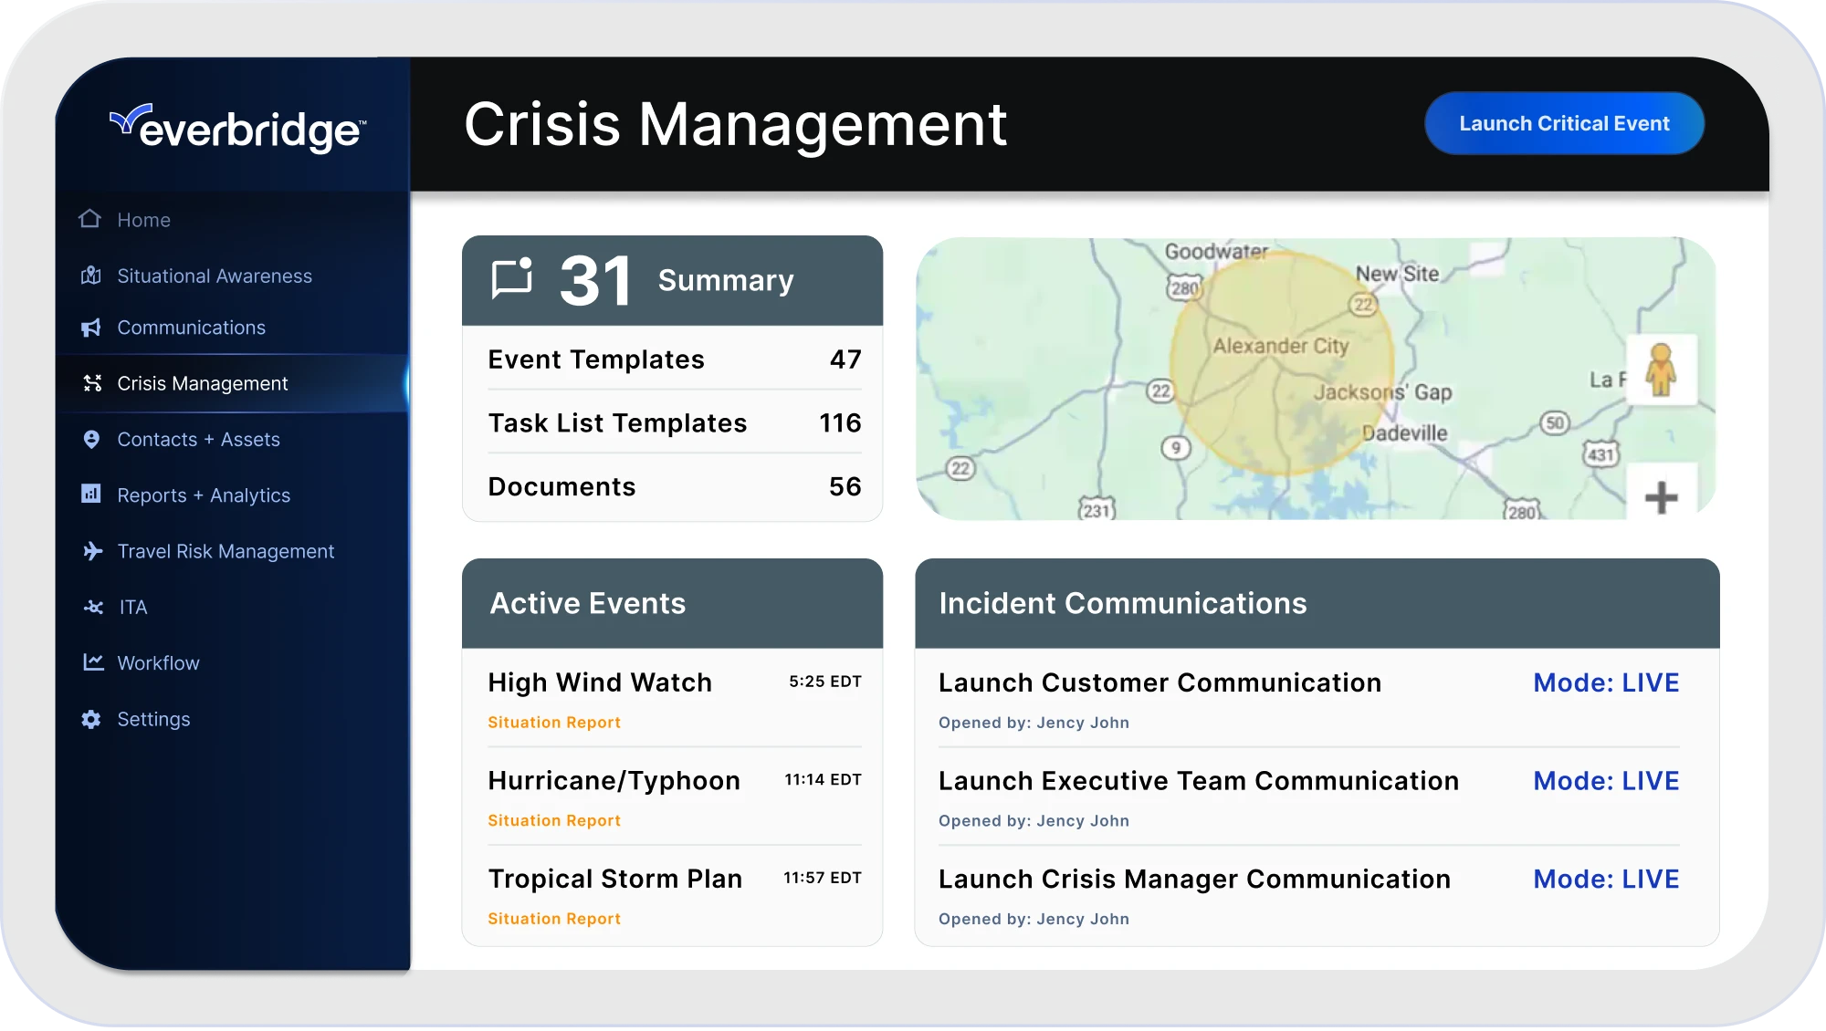Click the Communications megaphone icon

(x=90, y=328)
